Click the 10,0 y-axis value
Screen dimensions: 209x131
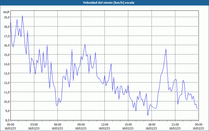[7, 101]
